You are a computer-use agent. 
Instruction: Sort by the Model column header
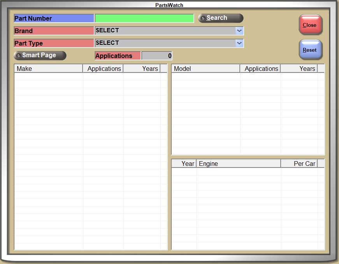(x=206, y=69)
